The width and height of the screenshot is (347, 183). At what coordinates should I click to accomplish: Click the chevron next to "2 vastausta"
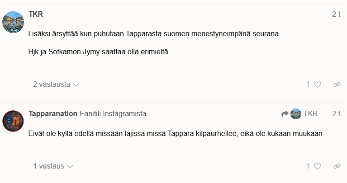point(76,84)
